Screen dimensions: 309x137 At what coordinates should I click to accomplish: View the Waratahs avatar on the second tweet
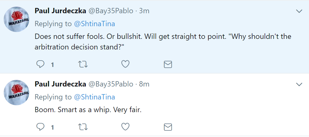pyautogui.click(x=16, y=93)
